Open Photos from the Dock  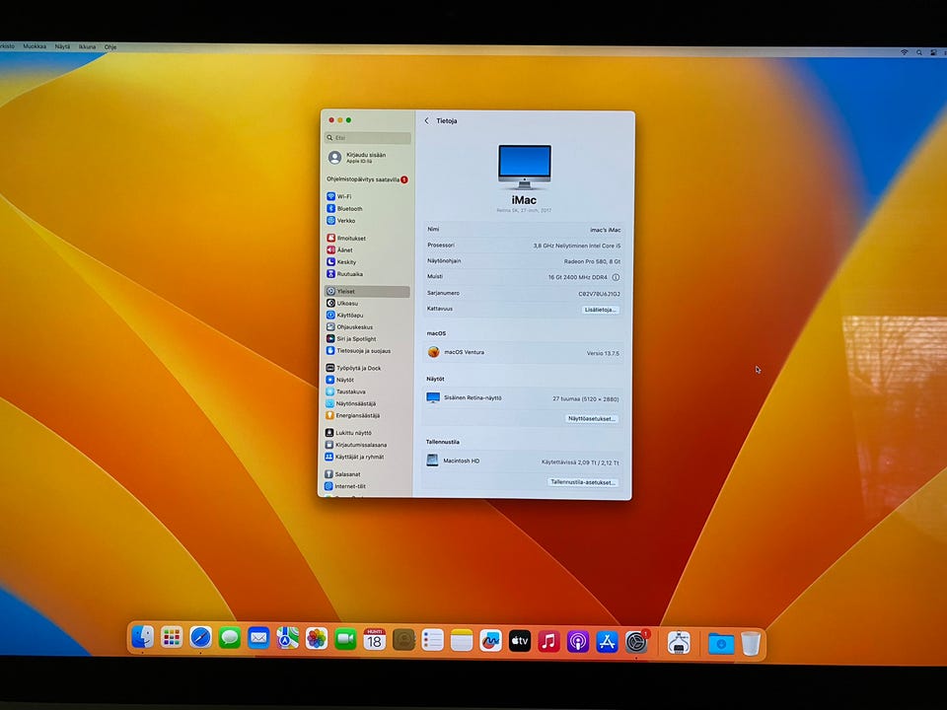pyautogui.click(x=317, y=639)
